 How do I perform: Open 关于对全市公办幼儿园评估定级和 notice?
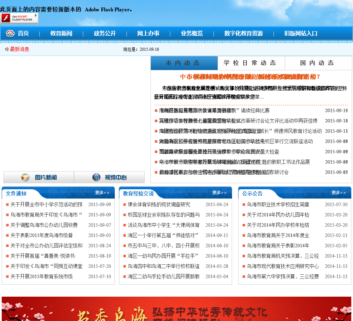tap(46, 246)
